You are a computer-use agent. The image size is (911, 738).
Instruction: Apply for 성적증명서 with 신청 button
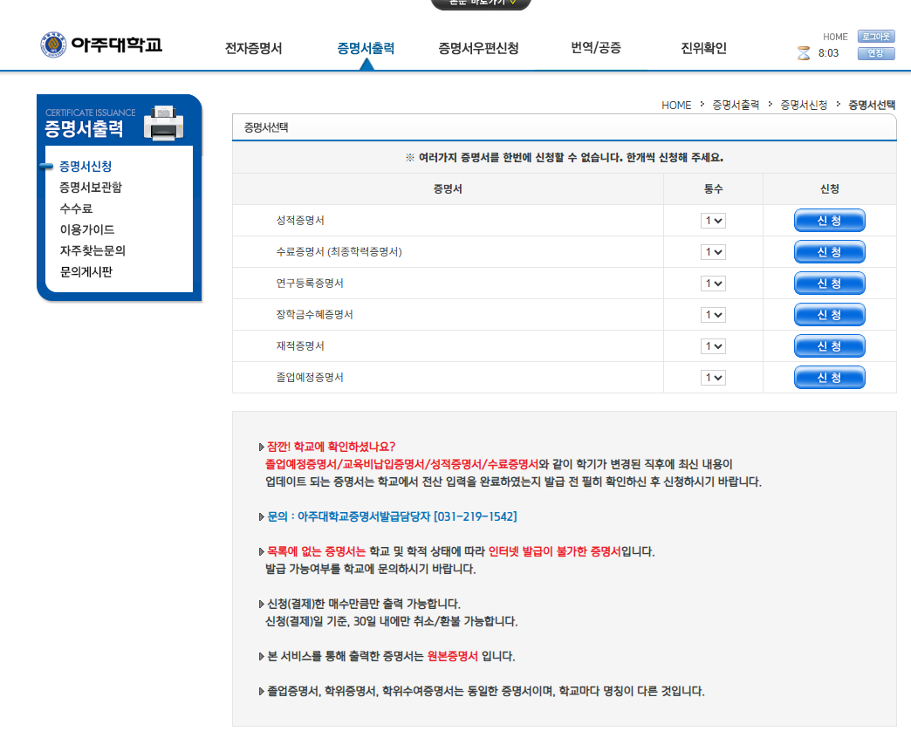(829, 221)
